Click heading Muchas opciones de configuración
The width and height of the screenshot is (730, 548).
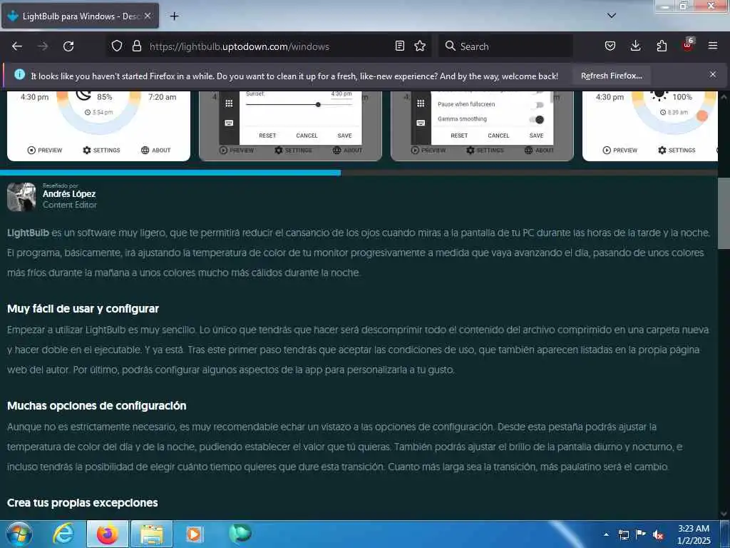[97, 405]
